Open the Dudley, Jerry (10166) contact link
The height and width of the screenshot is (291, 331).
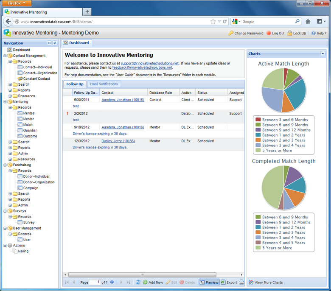click(x=118, y=141)
